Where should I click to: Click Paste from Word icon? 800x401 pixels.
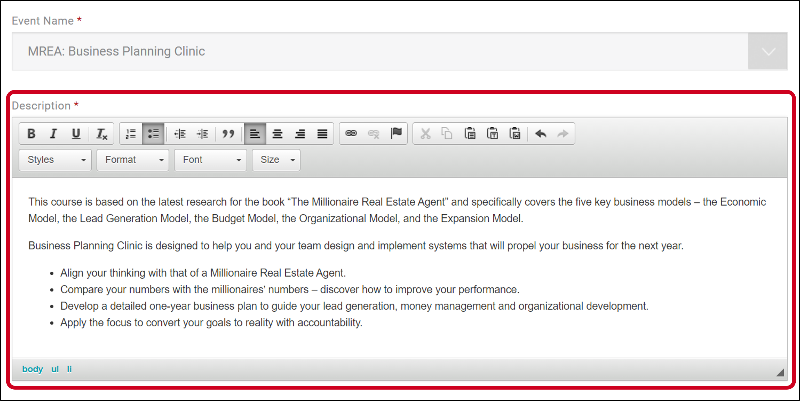coord(515,134)
